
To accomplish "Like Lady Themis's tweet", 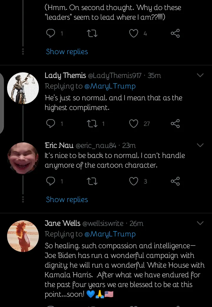I will (x=134, y=124).
